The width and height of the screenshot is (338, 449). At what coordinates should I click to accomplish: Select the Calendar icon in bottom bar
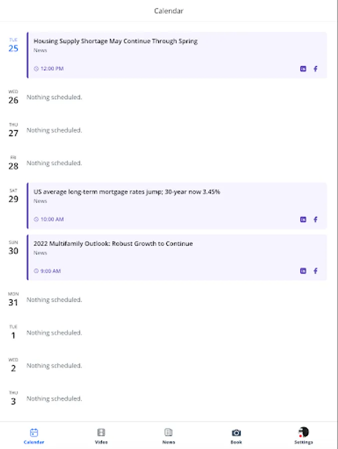[x=33, y=434]
